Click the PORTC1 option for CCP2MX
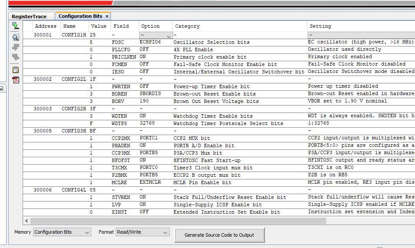The image size is (415, 248). click(x=148, y=138)
